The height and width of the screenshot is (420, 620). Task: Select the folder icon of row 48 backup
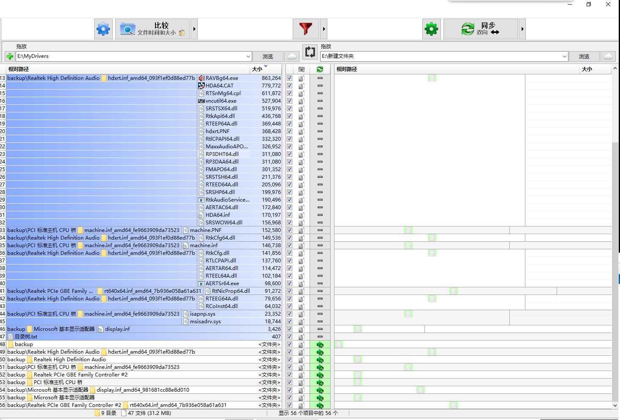11,344
